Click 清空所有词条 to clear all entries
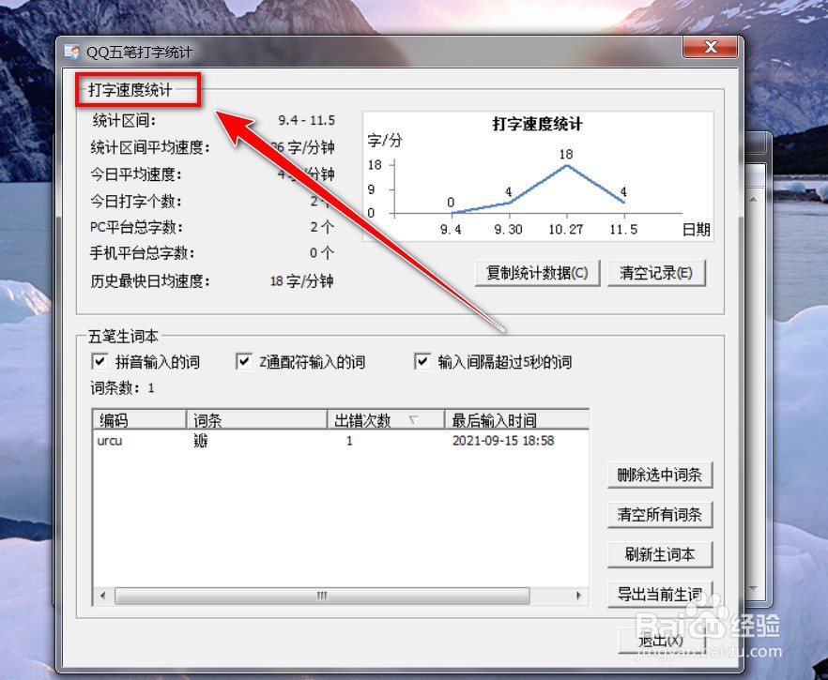 [660, 514]
